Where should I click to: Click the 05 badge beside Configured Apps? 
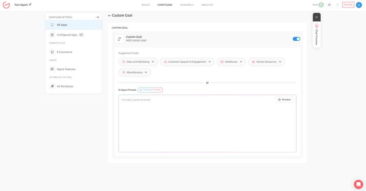[x=81, y=35]
